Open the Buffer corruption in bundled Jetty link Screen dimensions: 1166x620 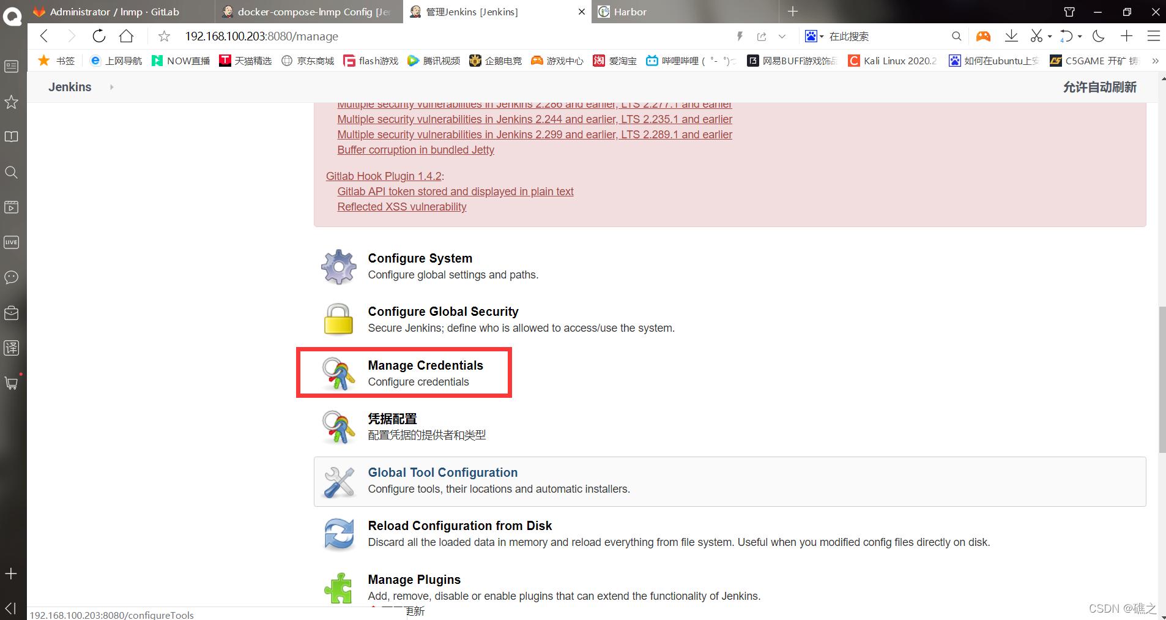(416, 150)
